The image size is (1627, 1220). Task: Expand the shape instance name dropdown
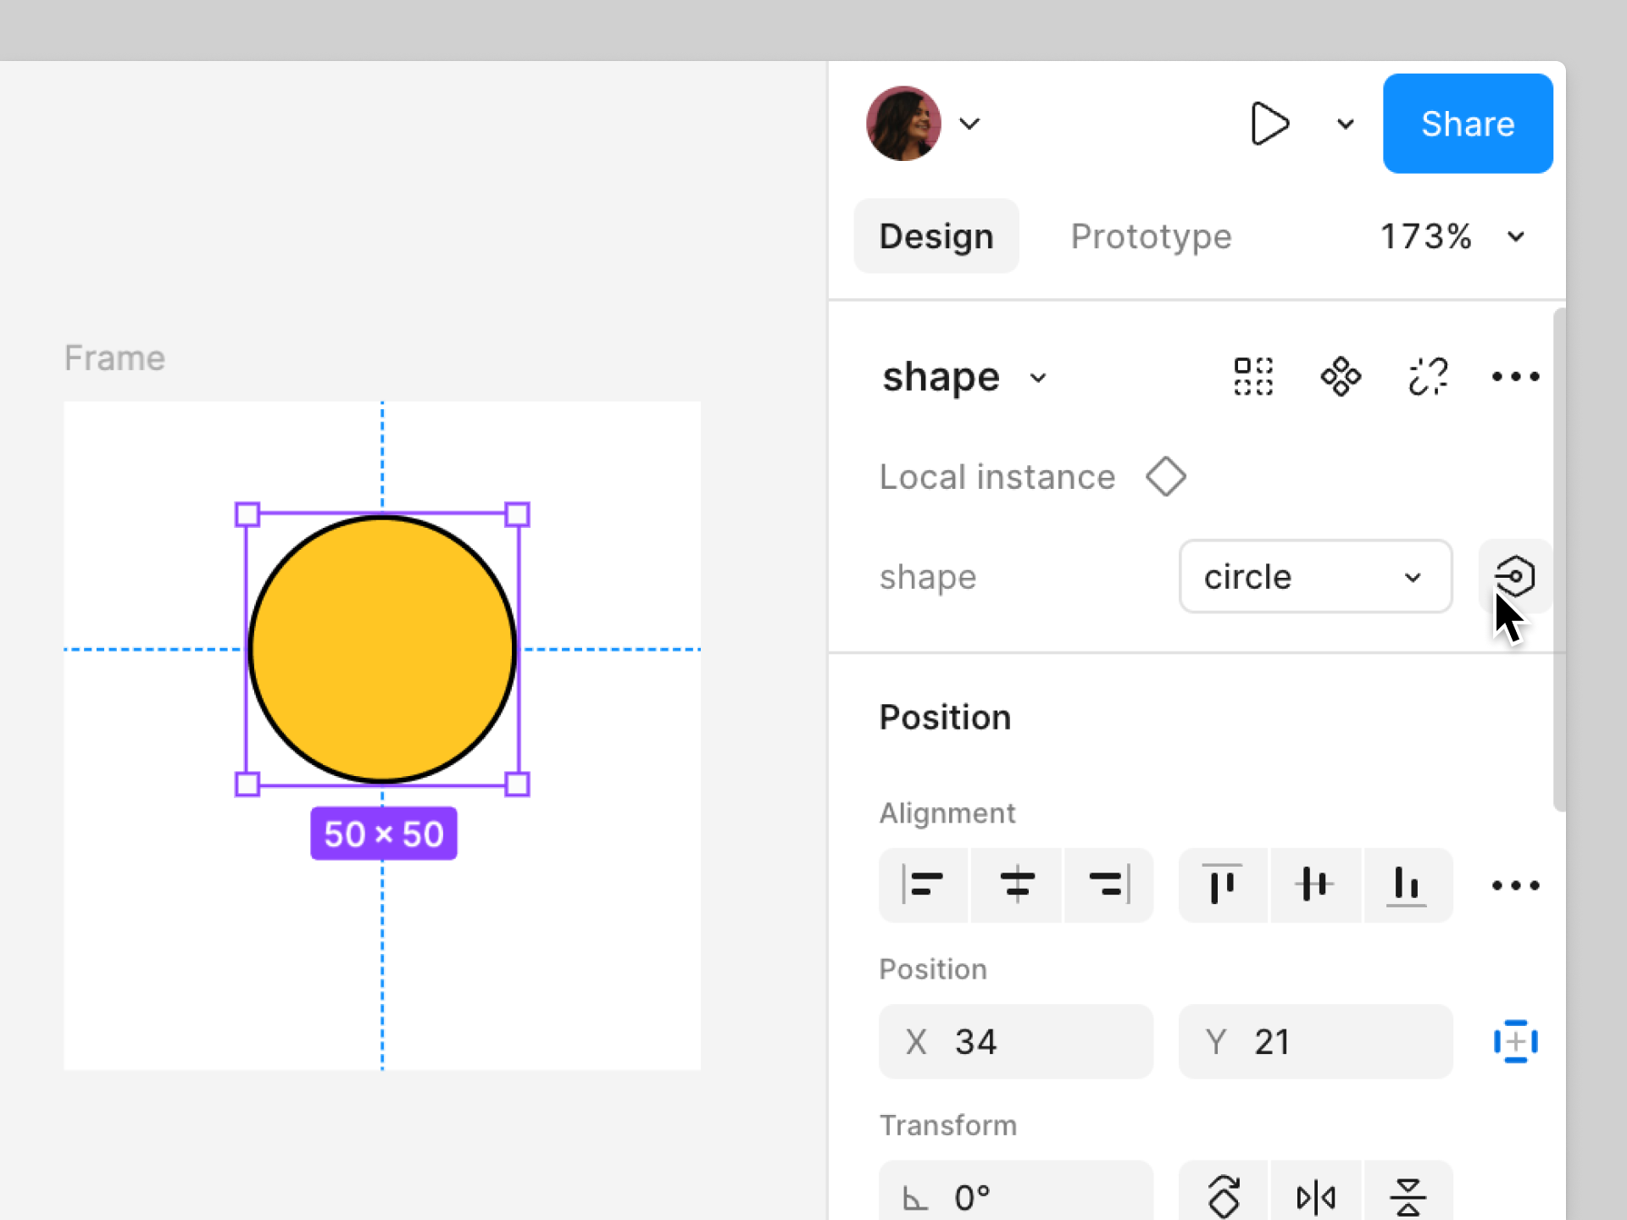1038,378
